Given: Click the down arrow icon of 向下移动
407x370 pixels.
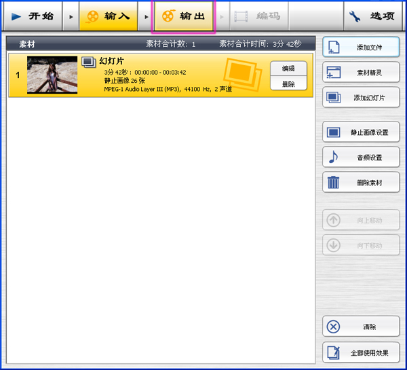Looking at the screenshot, I should [x=333, y=245].
